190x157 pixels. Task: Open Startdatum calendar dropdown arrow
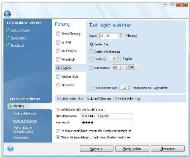136,67
